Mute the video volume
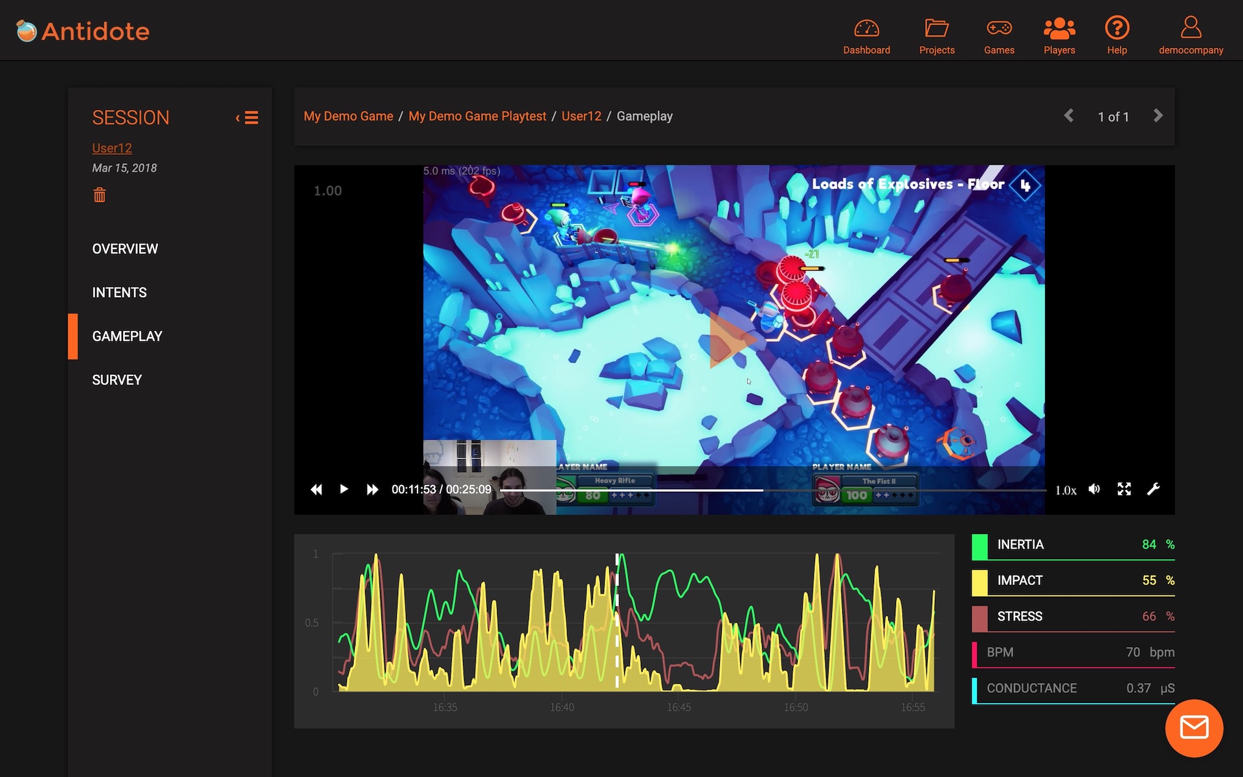 point(1094,489)
